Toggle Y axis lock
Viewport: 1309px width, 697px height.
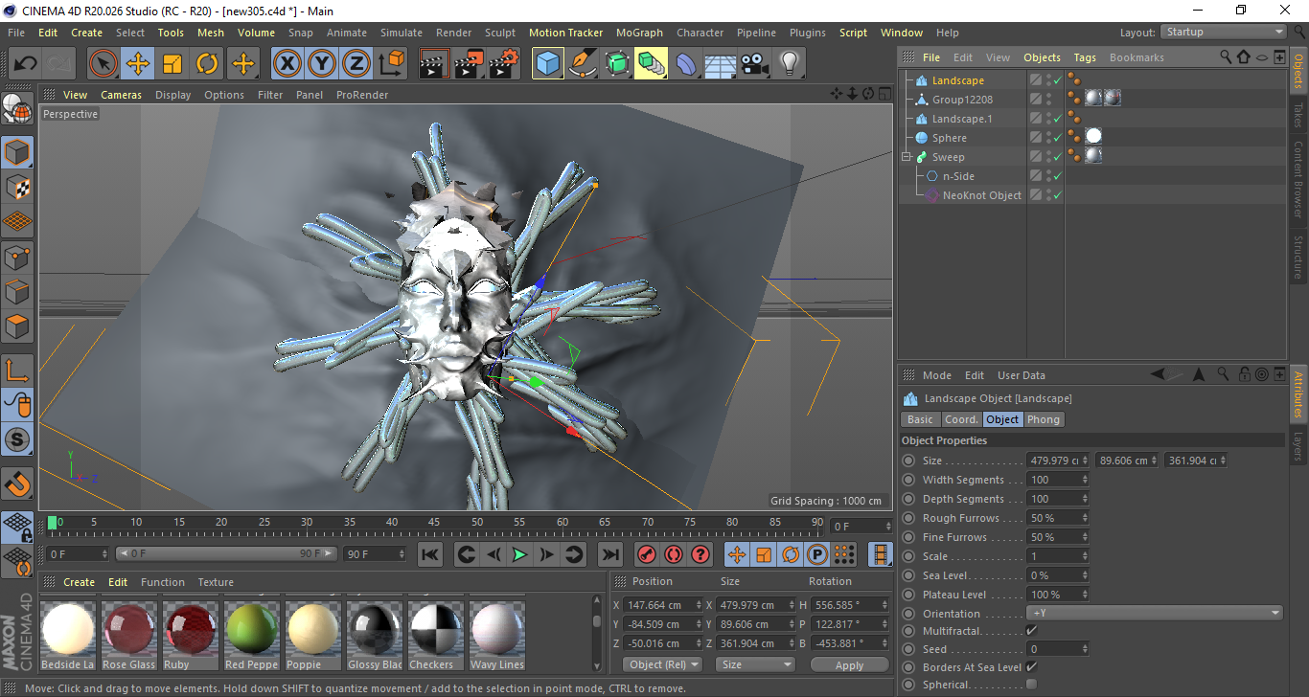click(x=322, y=64)
